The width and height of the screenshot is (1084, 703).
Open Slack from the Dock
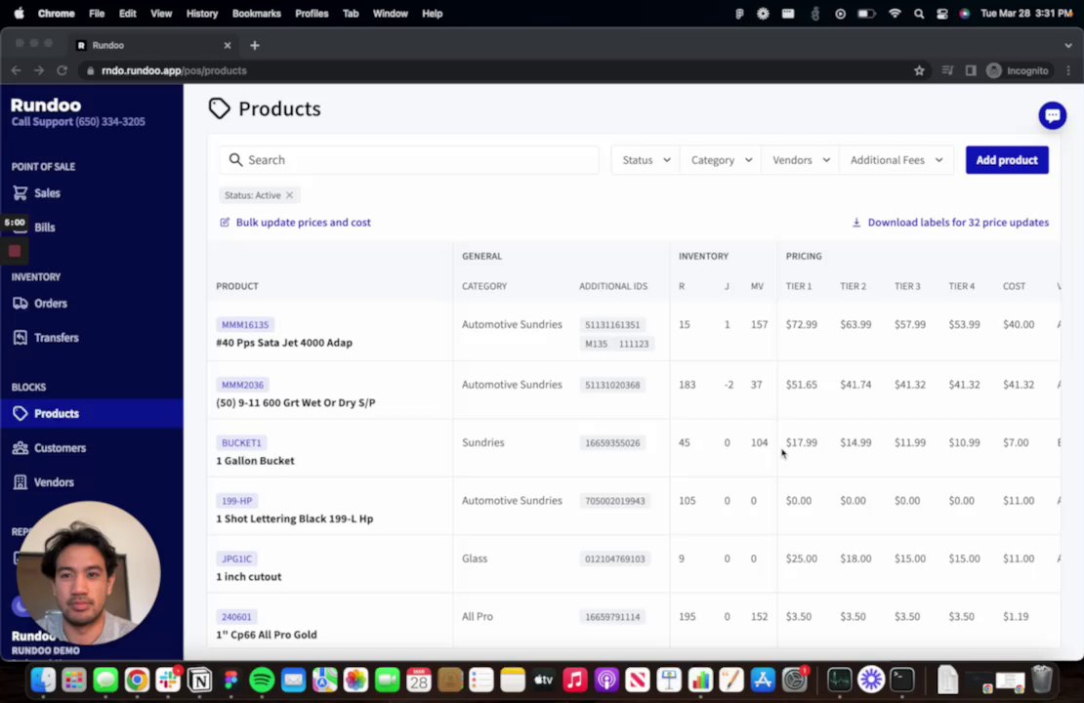coord(168,681)
